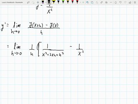Click the Redo arrow
The height and width of the screenshot is (104, 138).
point(125,2)
